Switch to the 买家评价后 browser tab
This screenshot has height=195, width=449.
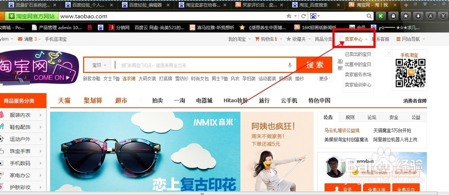(259, 5)
